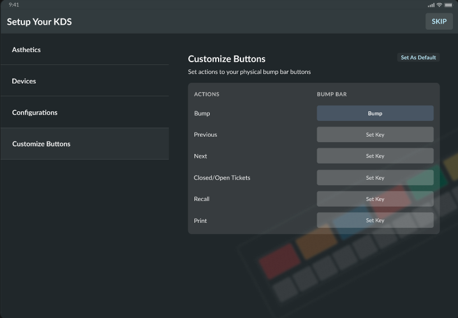458x318 pixels.
Task: Assign a key to the Next action
Action: 375,156
